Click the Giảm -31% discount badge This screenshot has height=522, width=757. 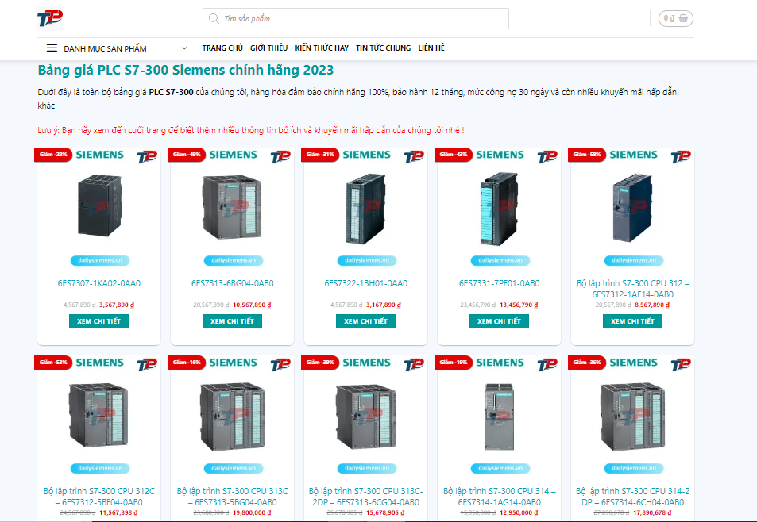[320, 155]
